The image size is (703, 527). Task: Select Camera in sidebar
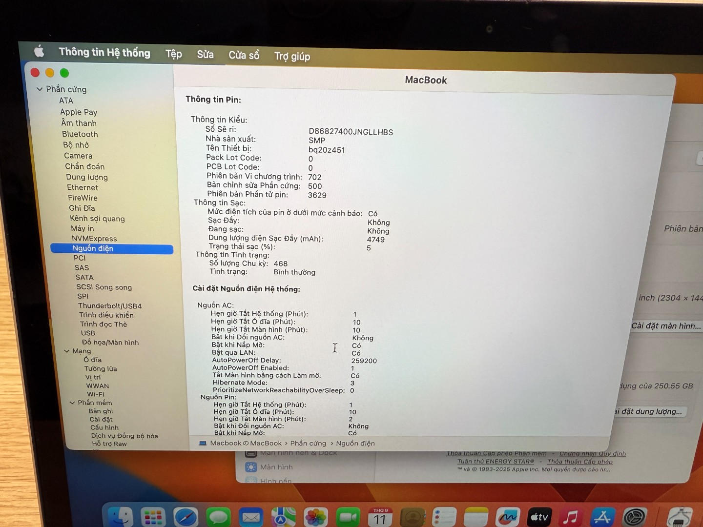[x=78, y=156]
